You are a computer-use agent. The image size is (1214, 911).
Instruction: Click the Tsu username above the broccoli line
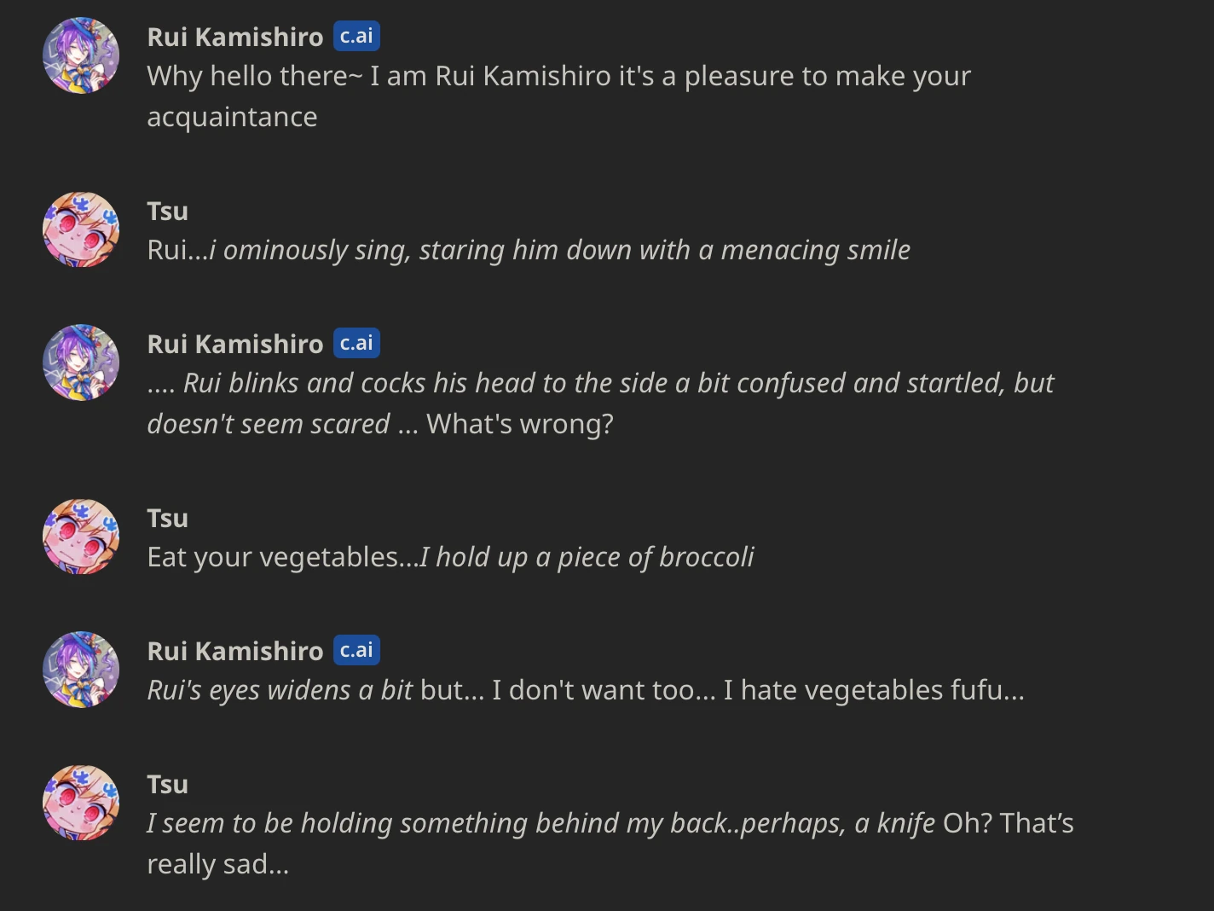tap(167, 517)
